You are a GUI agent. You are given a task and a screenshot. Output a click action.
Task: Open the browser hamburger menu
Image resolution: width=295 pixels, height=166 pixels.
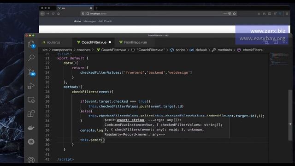coord(287,13)
